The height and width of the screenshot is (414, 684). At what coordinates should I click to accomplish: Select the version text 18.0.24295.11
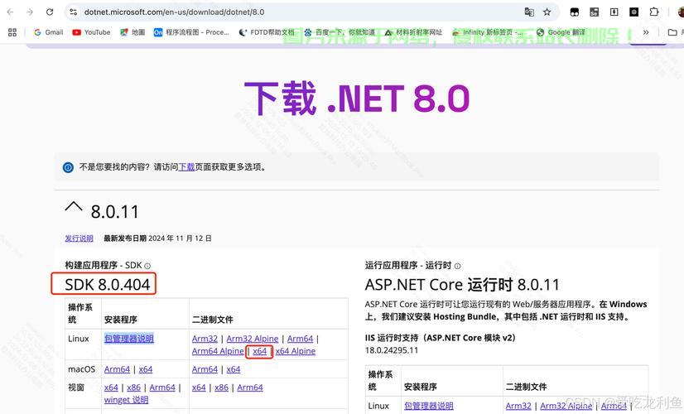(x=392, y=350)
